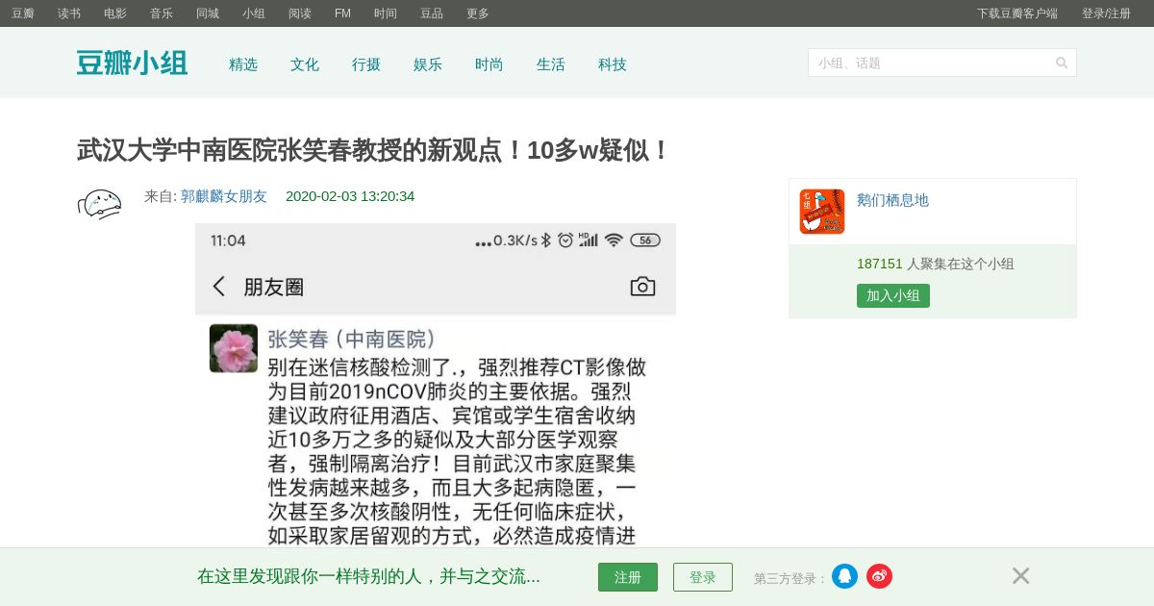Click the 加入小组 button
This screenshot has width=1154, height=606.
coord(893,295)
